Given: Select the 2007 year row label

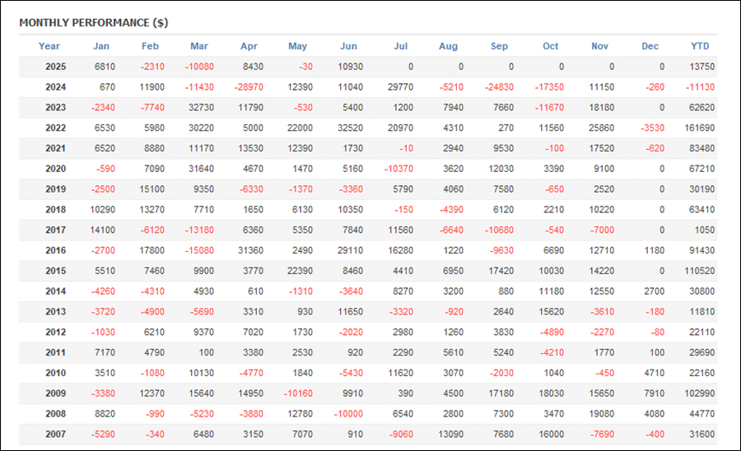Looking at the screenshot, I should pyautogui.click(x=56, y=434).
